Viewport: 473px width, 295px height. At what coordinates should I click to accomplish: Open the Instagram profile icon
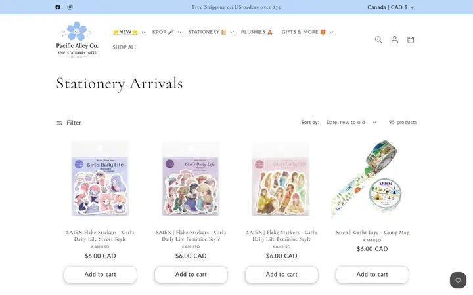coord(70,7)
